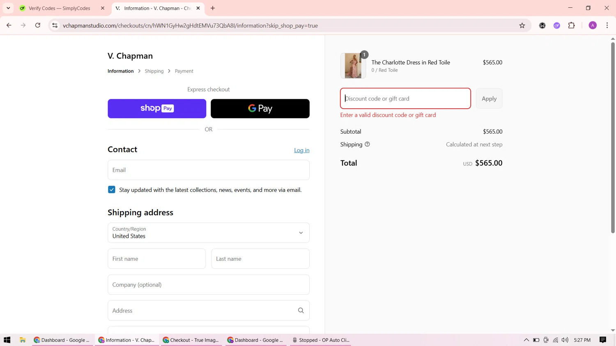The image size is (616, 346).
Task: Focus the First name field
Action: click(x=156, y=259)
